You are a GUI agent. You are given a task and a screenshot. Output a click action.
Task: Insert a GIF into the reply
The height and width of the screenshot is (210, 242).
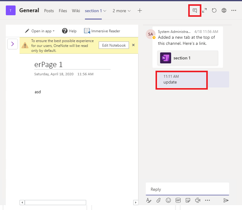coord(178,200)
